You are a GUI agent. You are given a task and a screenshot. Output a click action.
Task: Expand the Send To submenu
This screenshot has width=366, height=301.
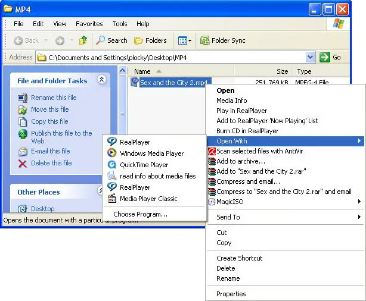pos(286,217)
